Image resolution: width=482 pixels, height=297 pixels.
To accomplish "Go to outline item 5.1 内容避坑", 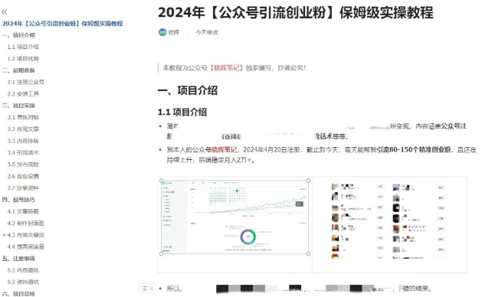I will coord(23,270).
